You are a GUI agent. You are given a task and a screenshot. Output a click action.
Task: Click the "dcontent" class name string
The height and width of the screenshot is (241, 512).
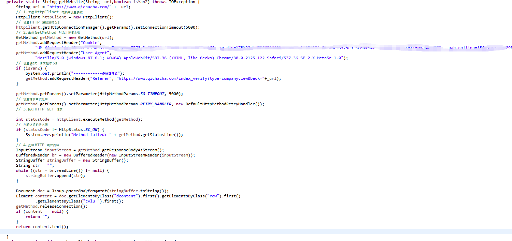(x=126, y=196)
